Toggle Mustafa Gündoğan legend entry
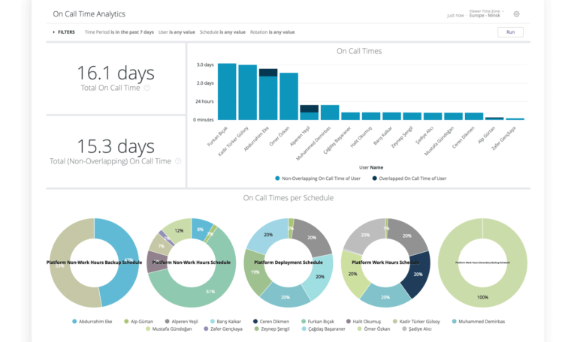Viewport: 577px width, 342px height. (x=168, y=328)
